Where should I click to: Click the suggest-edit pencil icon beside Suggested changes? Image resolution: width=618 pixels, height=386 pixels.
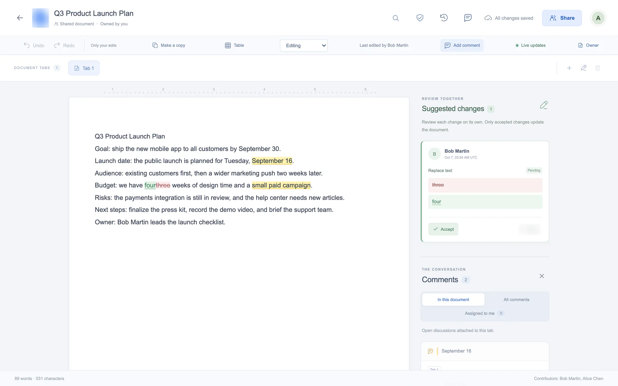coord(544,105)
